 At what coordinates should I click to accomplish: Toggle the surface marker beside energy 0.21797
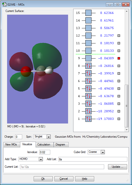(119, 36)
